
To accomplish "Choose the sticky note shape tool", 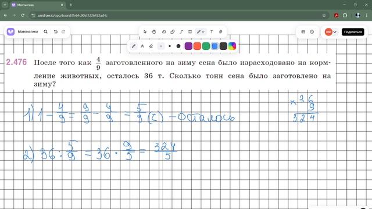I will (164, 32).
